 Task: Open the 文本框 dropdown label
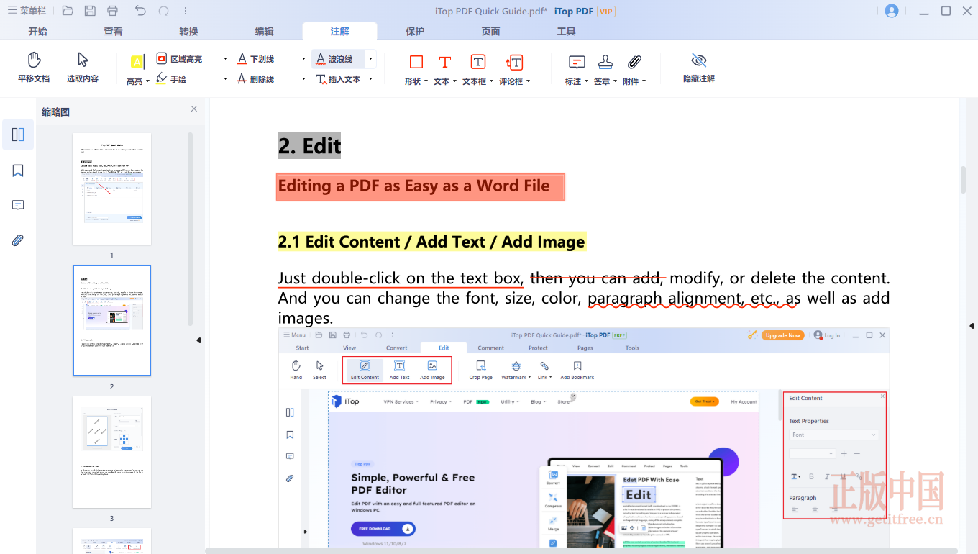[477, 81]
